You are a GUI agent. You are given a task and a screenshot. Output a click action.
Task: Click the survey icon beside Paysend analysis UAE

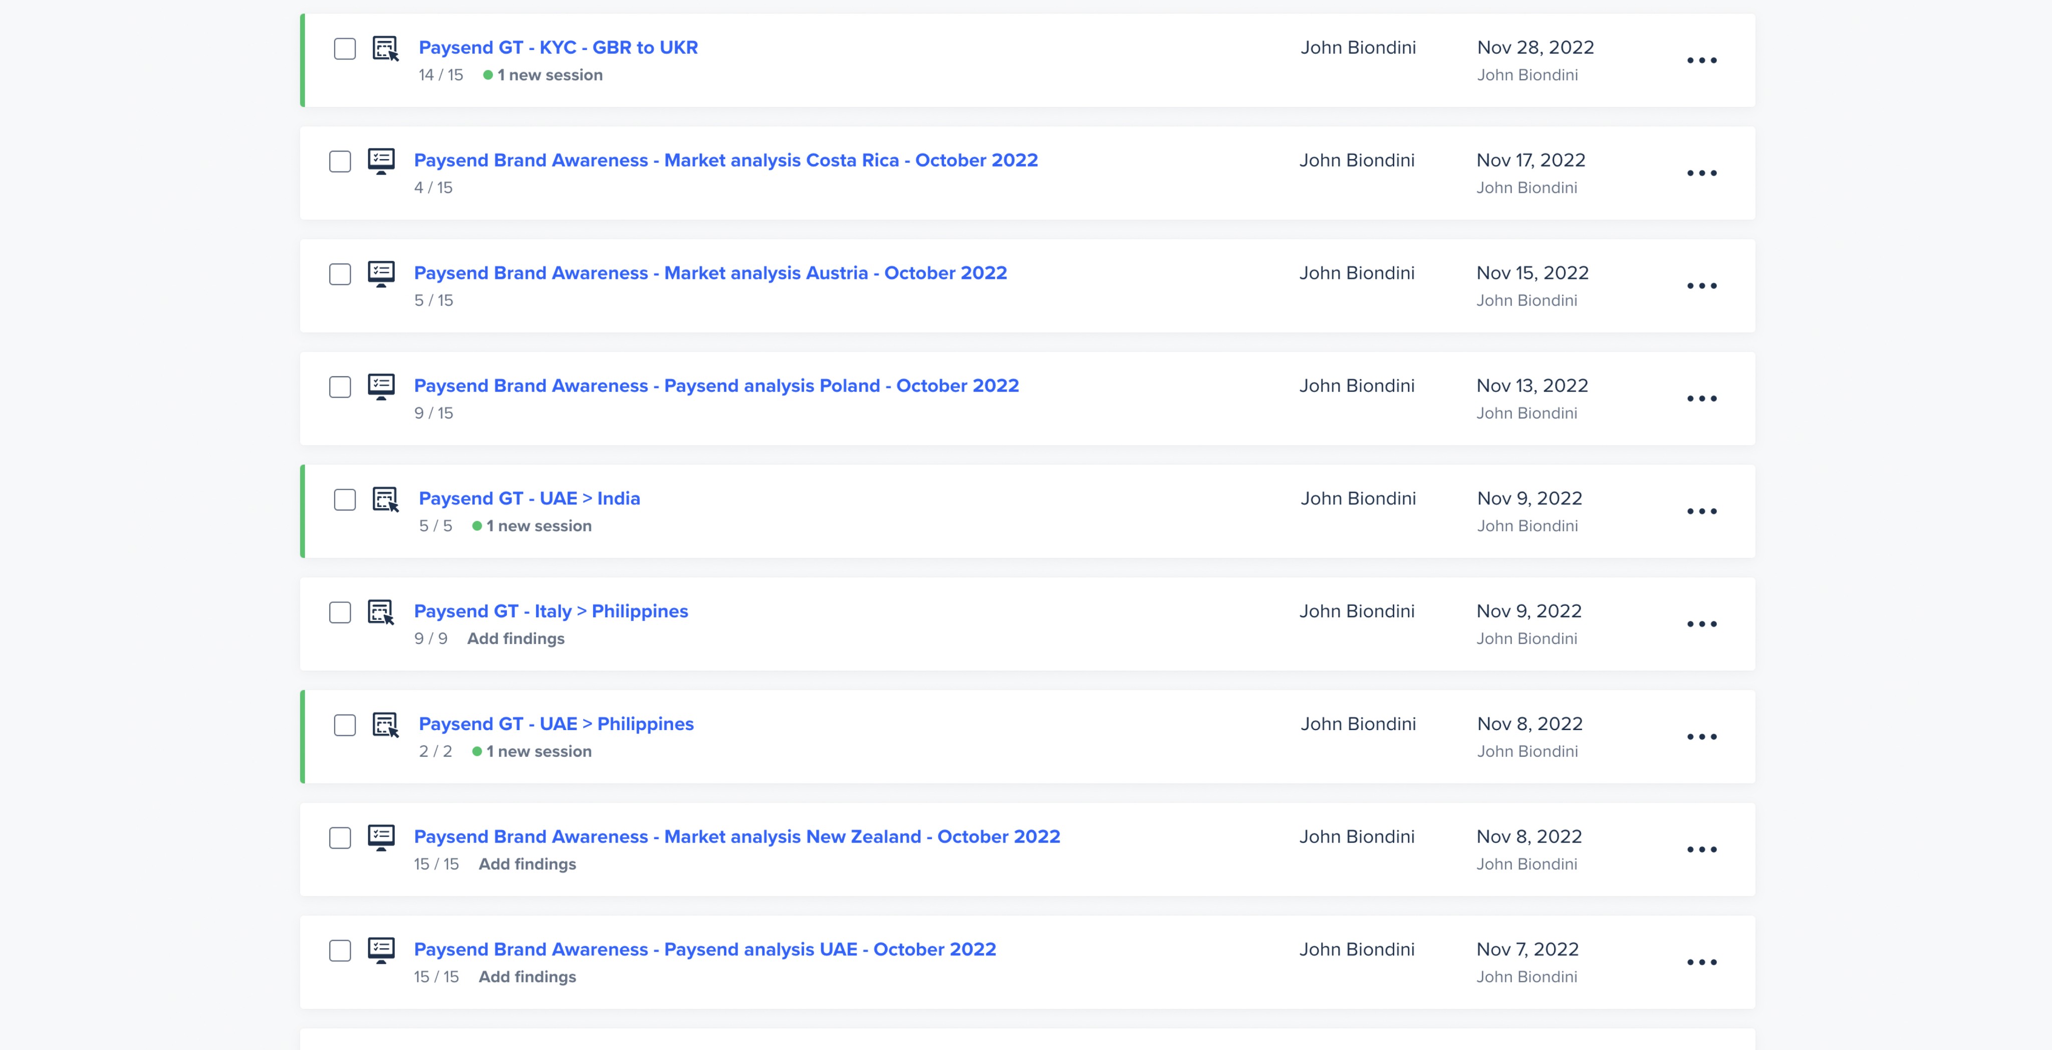coord(381,950)
